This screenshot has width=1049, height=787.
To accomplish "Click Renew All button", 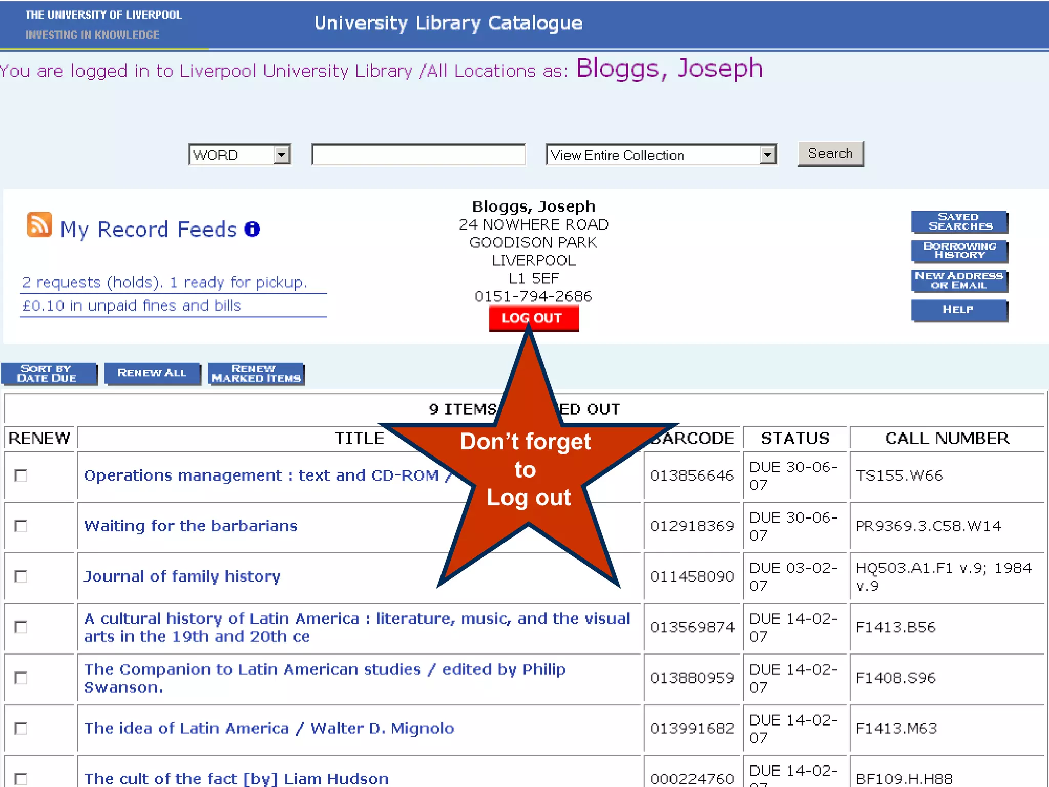I will (152, 374).
